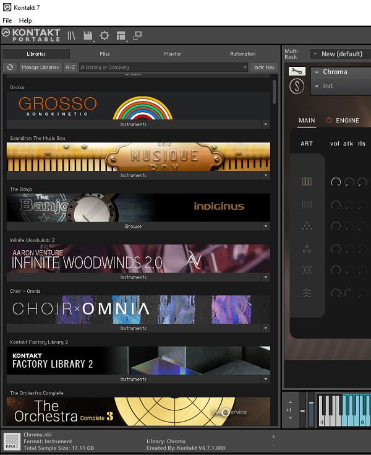Viewport: 371px width, 455px height.
Task: Shift keyboard octave up arrow
Action: [x=291, y=402]
